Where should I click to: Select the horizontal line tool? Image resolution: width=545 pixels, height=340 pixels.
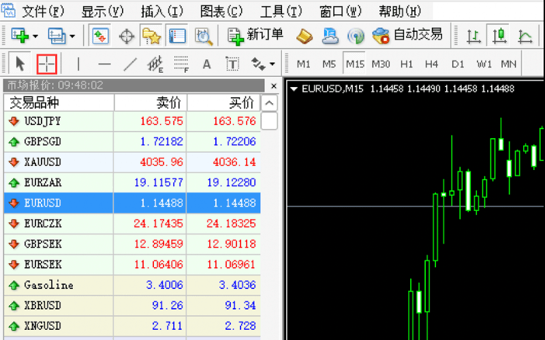(104, 64)
